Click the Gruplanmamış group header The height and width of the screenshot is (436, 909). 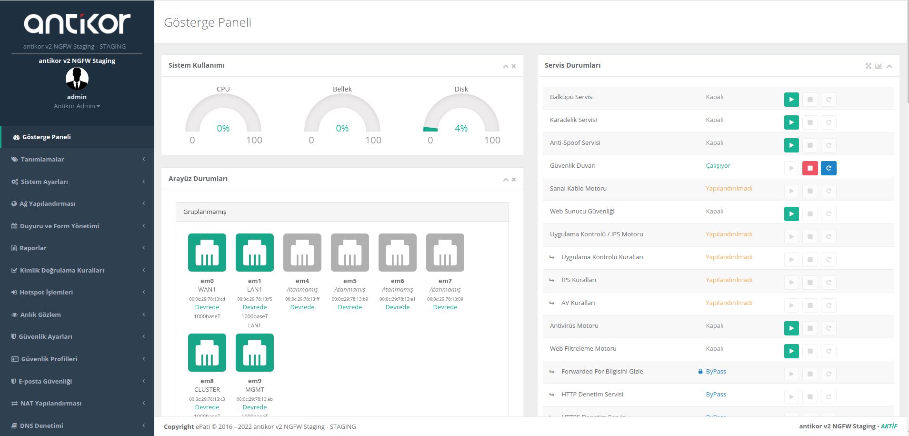342,212
